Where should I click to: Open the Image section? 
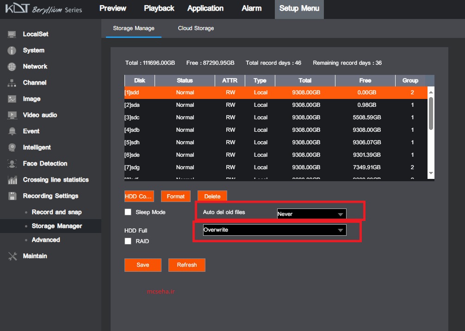click(x=31, y=99)
